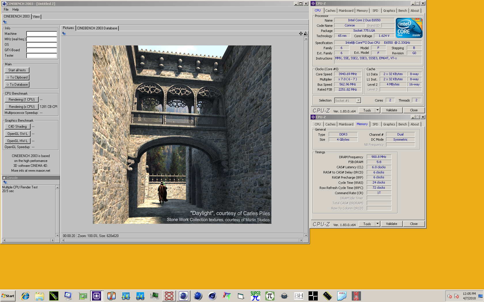The width and height of the screenshot is (484, 302).
Task: Click the pin icon in the Console panel
Action: click(x=5, y=182)
